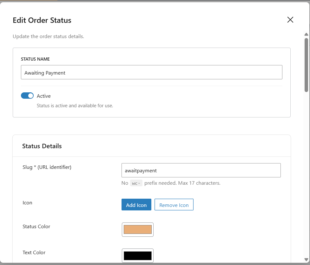The height and width of the screenshot is (265, 310).
Task: Select the Status Details section header
Action: (x=42, y=146)
